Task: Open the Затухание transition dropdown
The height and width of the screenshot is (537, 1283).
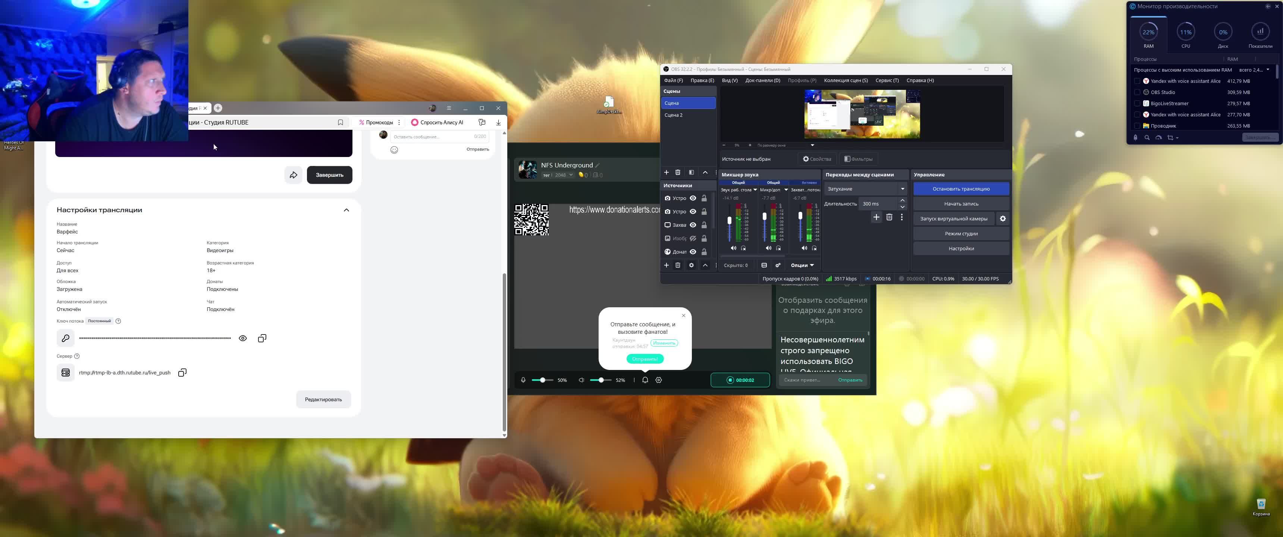Action: tap(866, 189)
